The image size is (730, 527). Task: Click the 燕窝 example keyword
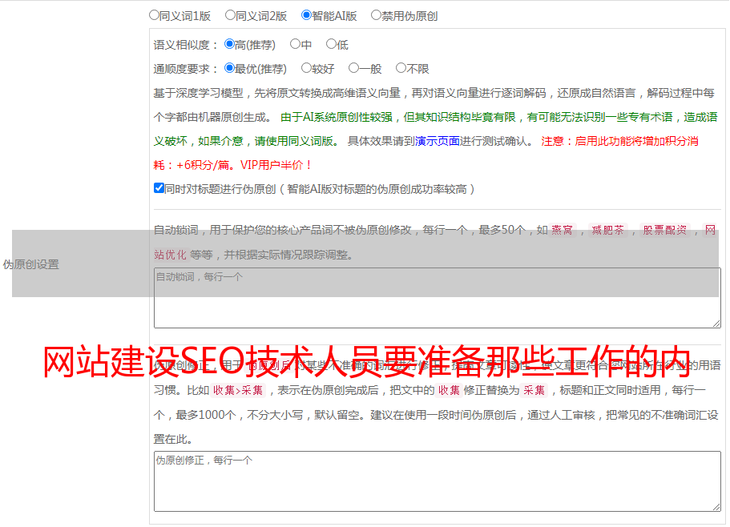[562, 230]
